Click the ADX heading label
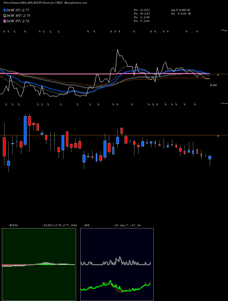 tap(87, 225)
